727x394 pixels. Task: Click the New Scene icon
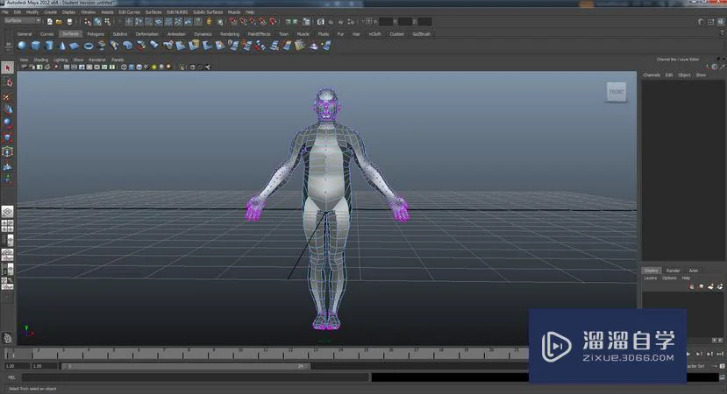click(50, 22)
